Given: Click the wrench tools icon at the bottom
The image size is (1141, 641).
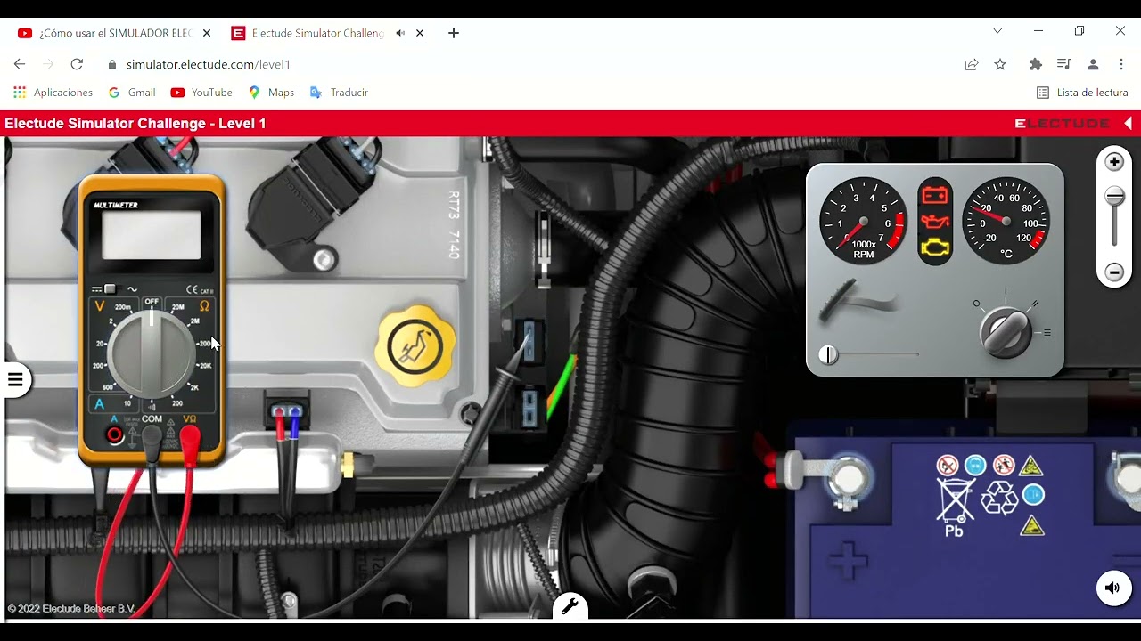Looking at the screenshot, I should (570, 607).
